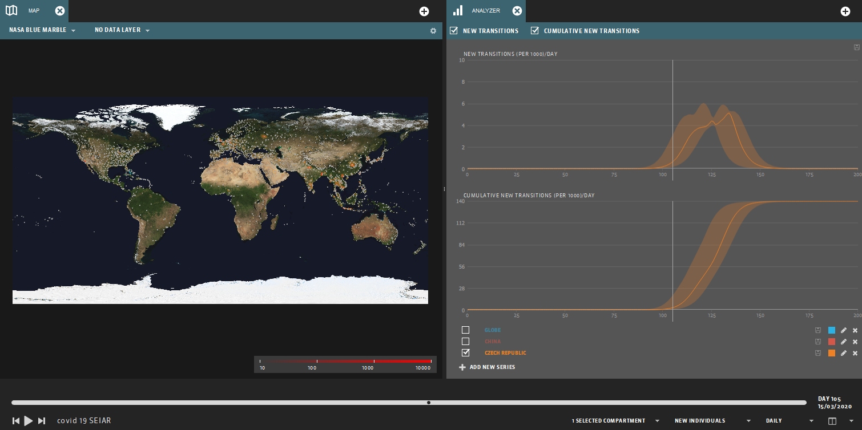Viewport: 862px width, 430px height.
Task: Switch to the Analyzer tab
Action: pos(485,11)
